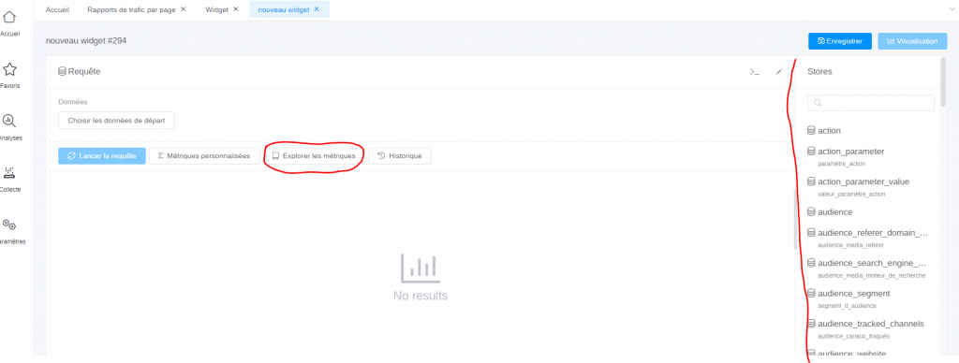Click Choisir les données de départ
Screen dimensions: 959x363
pyautogui.click(x=116, y=121)
